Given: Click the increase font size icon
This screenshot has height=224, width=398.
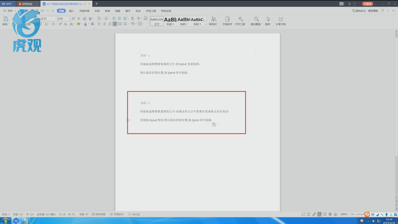Looking at the screenshot, I should coord(74,18).
